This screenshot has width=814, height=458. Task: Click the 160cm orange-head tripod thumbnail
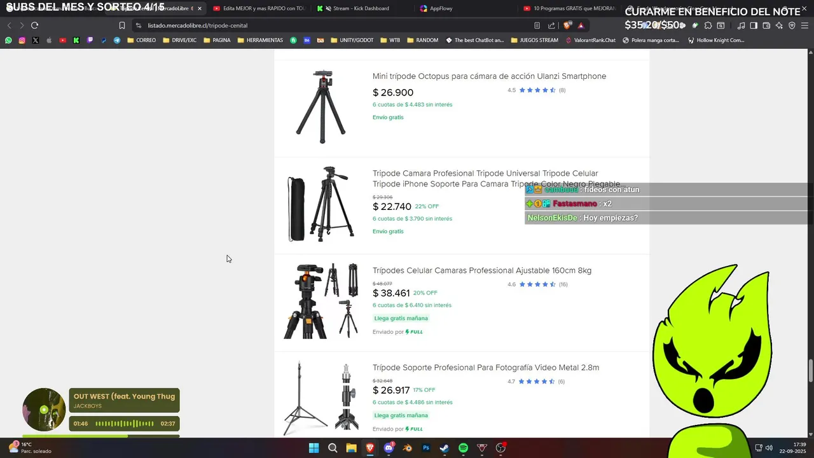(321, 301)
